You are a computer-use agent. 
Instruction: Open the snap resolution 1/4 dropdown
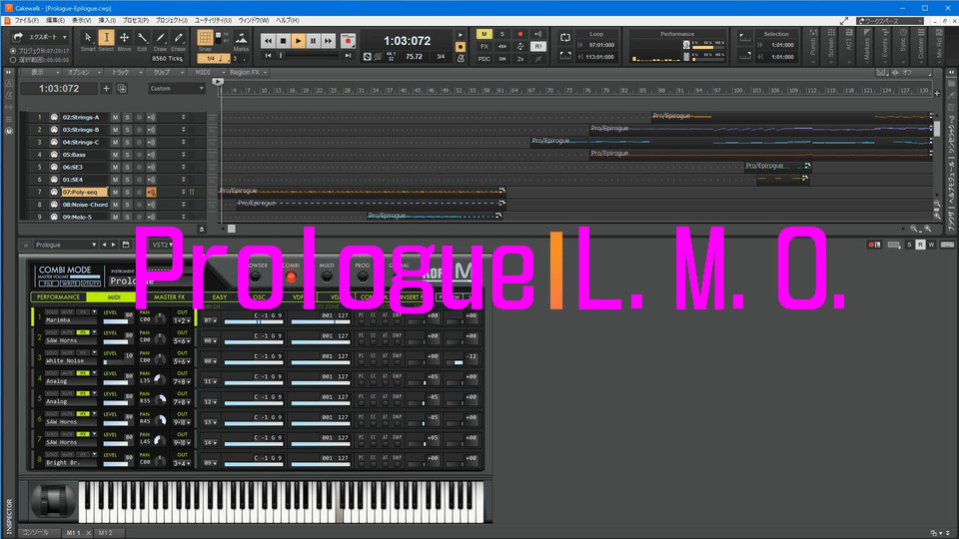click(214, 59)
